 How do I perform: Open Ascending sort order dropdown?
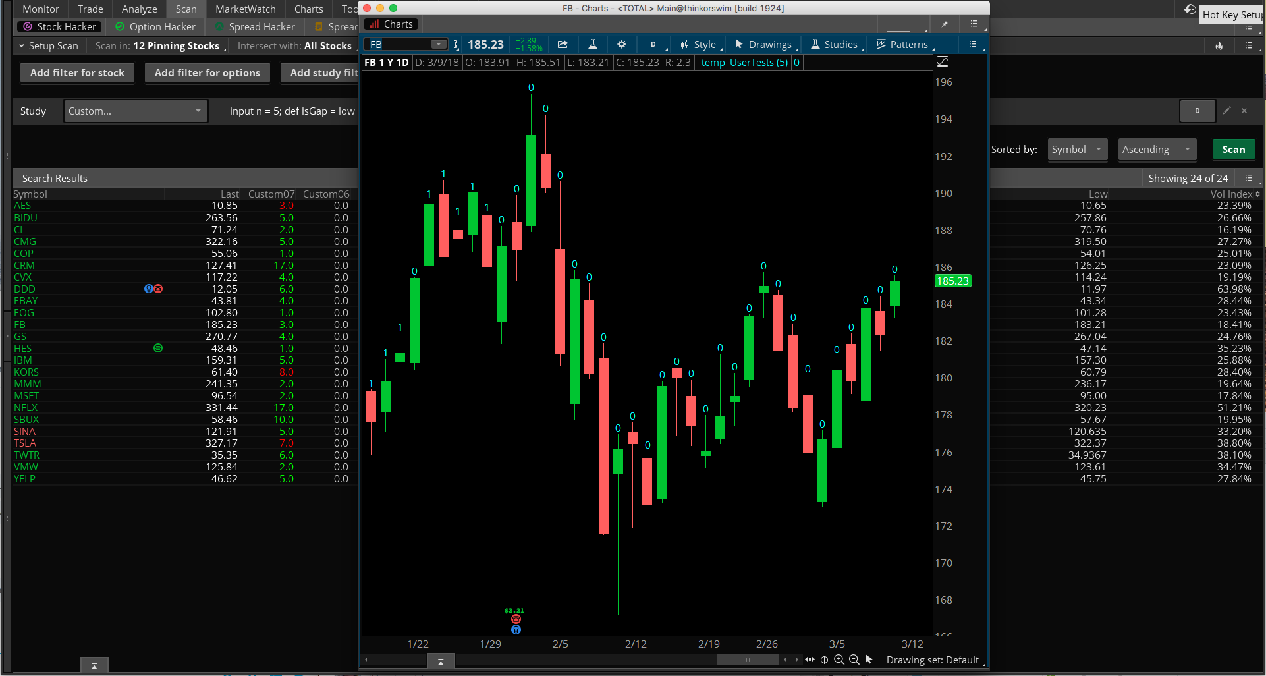1157,149
